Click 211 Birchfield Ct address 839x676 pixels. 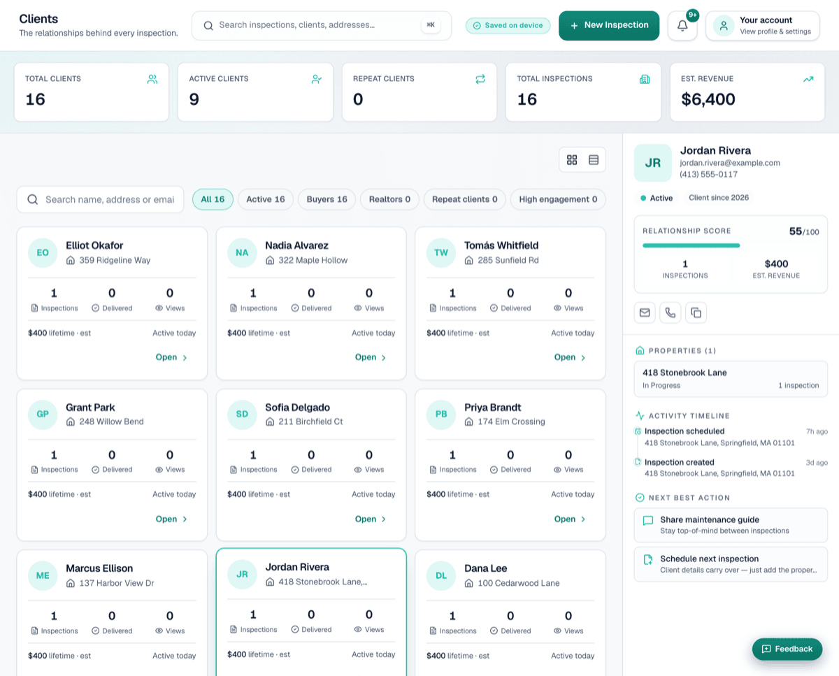(x=310, y=422)
